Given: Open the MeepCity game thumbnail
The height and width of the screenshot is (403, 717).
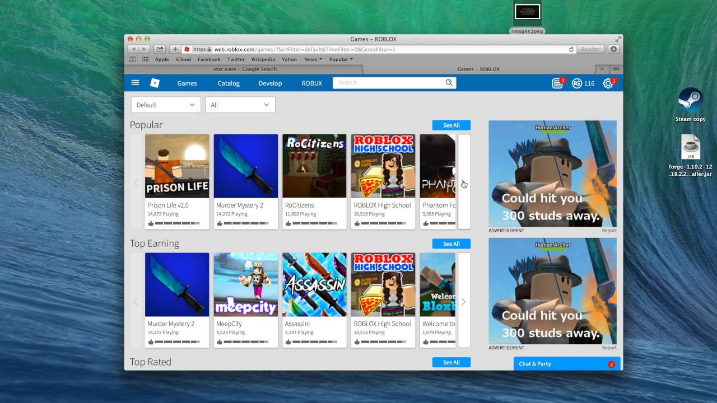Looking at the screenshot, I should (x=246, y=285).
